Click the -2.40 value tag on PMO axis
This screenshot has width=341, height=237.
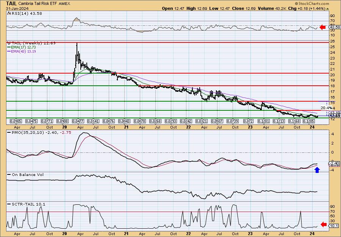(334, 163)
